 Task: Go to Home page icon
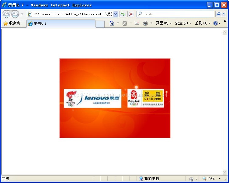coord(112,23)
